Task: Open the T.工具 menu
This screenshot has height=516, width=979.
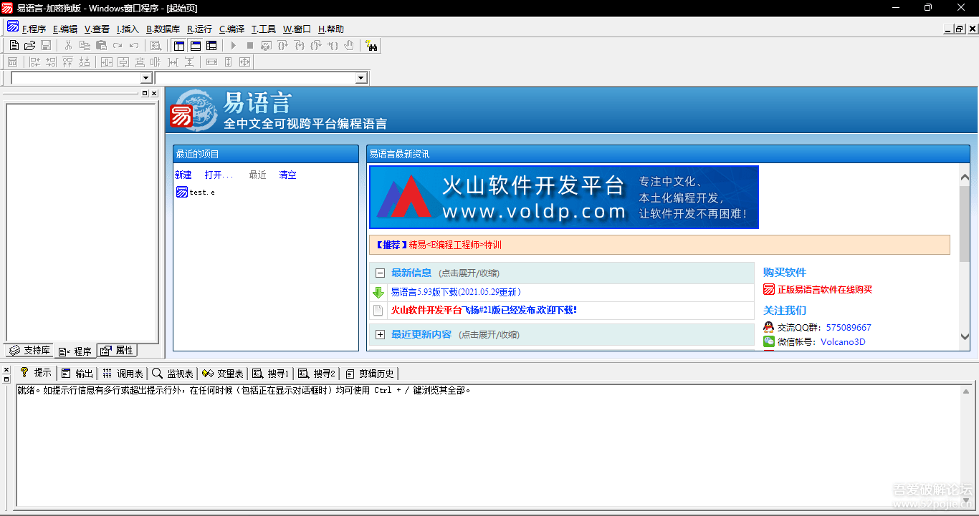Action: 263,29
